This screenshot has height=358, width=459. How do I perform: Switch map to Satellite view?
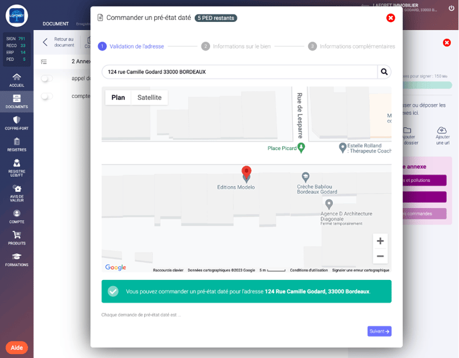tap(149, 97)
